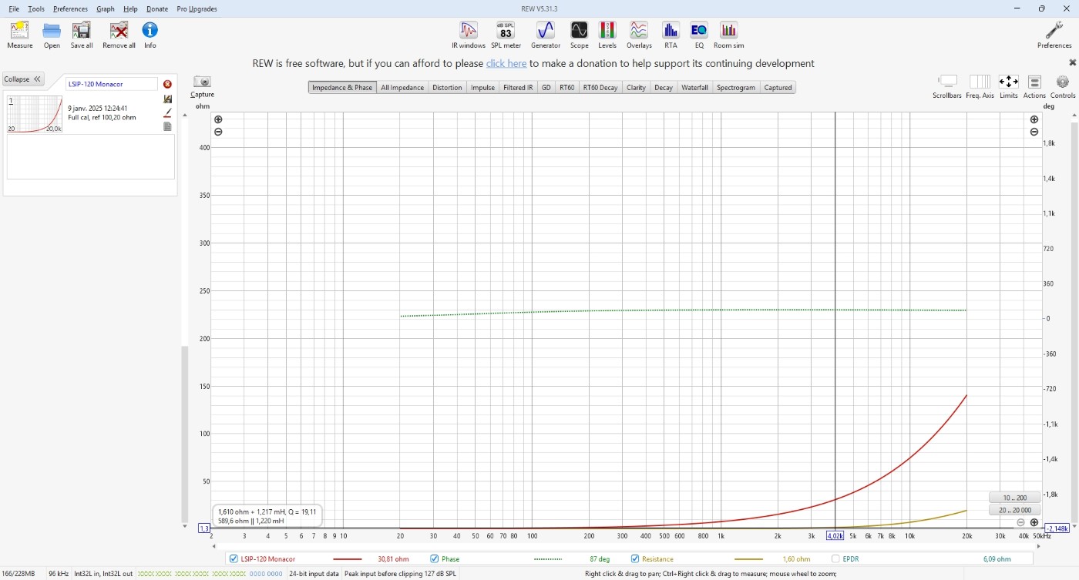Collapse the measurements panel

pyautogui.click(x=22, y=79)
